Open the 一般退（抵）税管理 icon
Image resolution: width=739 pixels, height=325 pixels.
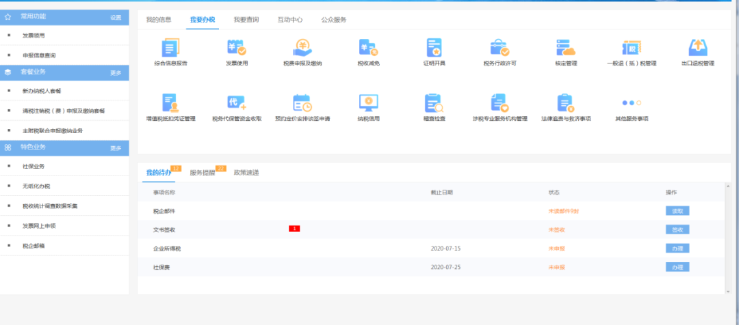coord(632,48)
